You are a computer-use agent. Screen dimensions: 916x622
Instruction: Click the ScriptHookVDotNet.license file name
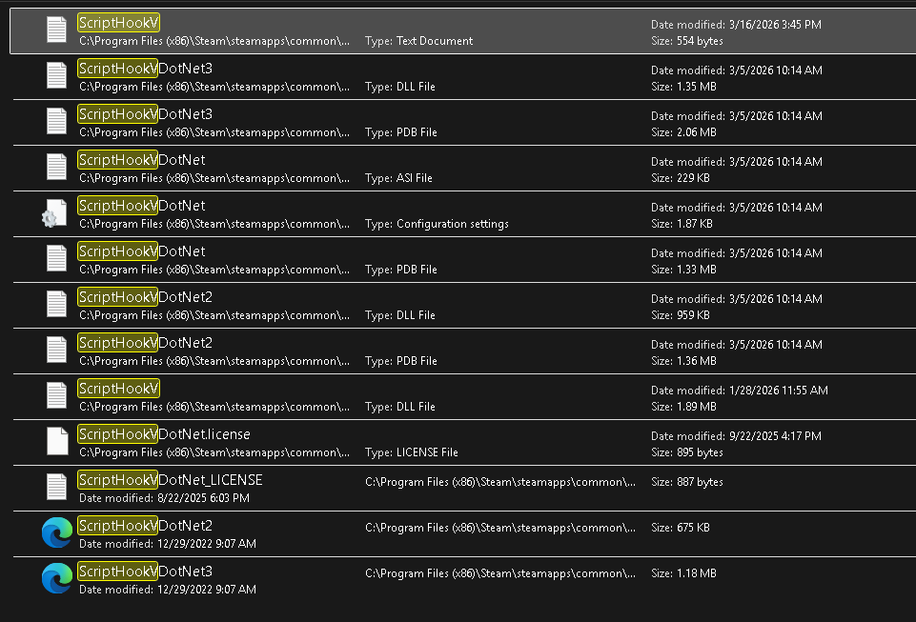(164, 434)
